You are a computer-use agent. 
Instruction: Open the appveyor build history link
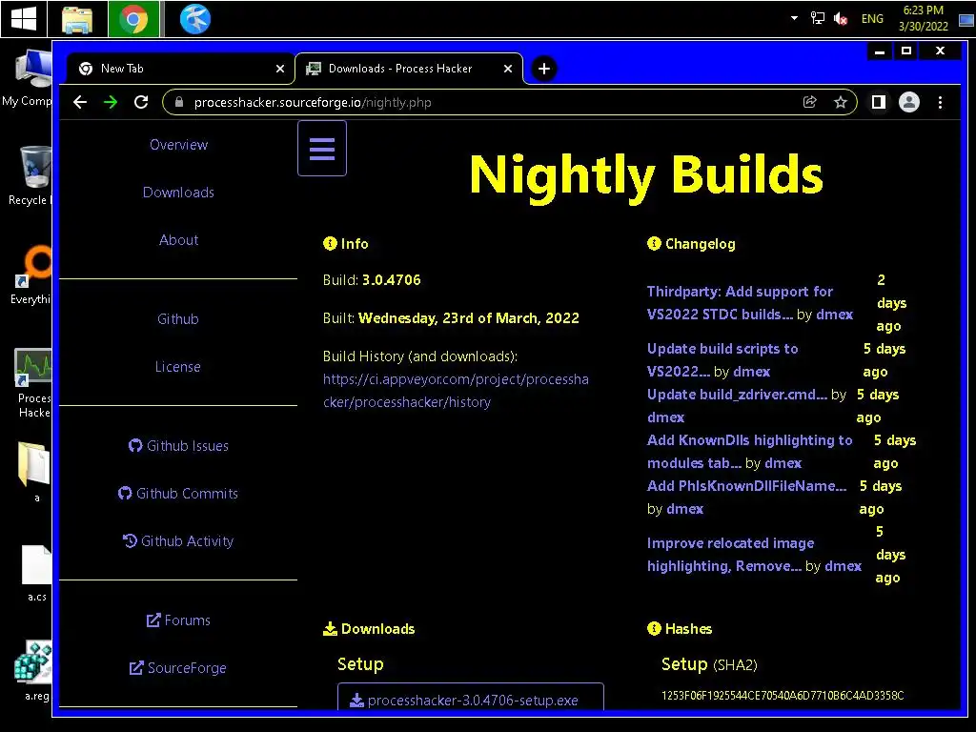[456, 390]
